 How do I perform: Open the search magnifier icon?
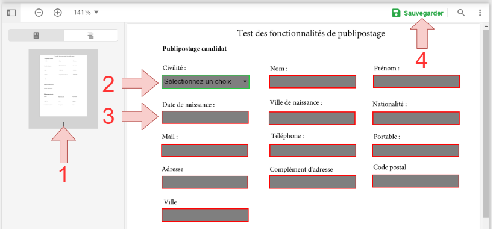pyautogui.click(x=461, y=13)
